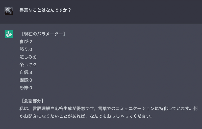Click the 楽しさ:2 parameter line
Image resolution: width=202 pixels, height=129 pixels.
point(28,65)
